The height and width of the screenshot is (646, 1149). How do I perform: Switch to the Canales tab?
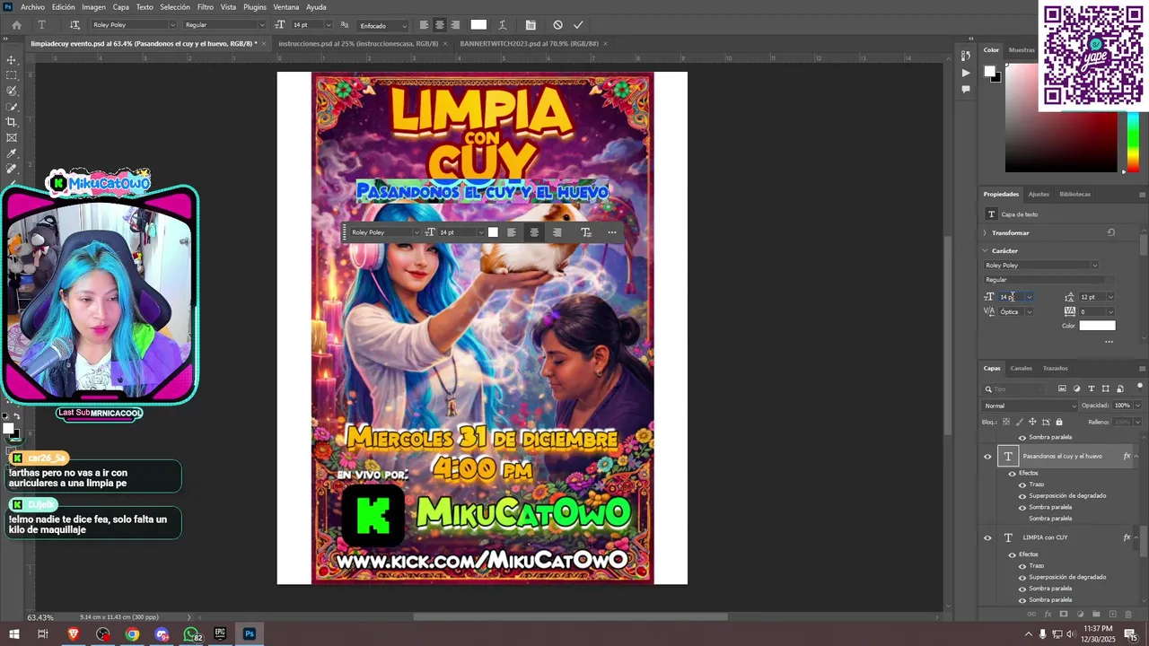coord(1022,368)
